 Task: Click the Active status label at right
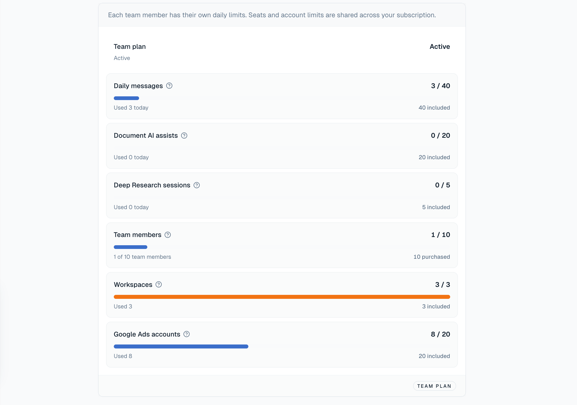pos(440,47)
